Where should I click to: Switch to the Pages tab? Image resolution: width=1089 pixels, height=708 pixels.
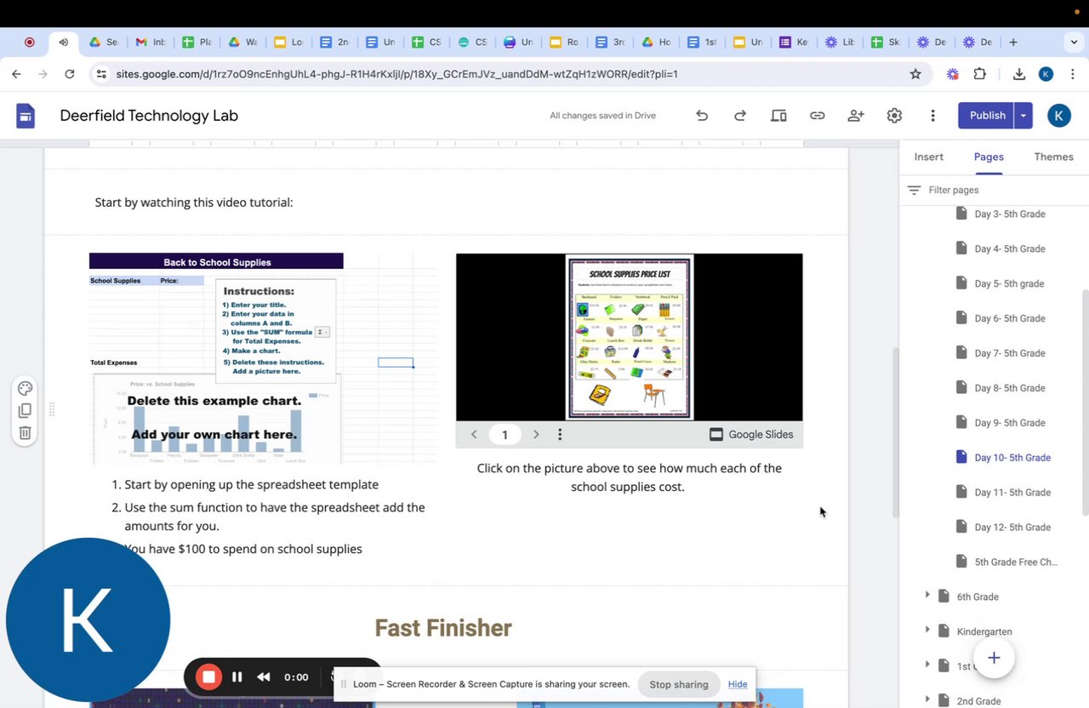pyautogui.click(x=989, y=157)
